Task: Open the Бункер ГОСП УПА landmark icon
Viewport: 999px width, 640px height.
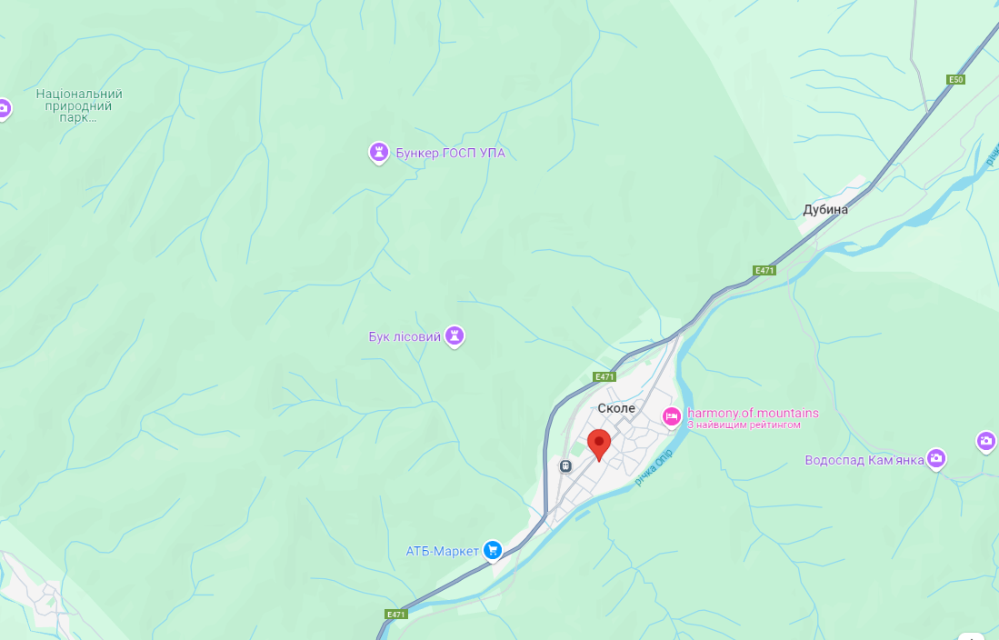Action: 379,153
